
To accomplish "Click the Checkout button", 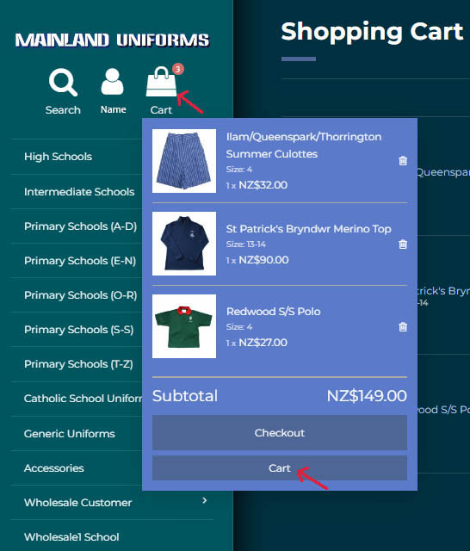I will (280, 432).
